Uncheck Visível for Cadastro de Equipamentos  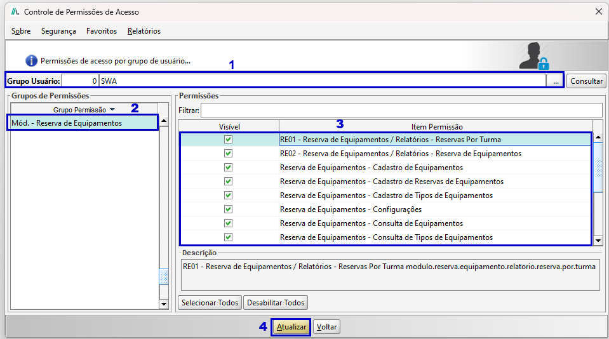(x=229, y=168)
